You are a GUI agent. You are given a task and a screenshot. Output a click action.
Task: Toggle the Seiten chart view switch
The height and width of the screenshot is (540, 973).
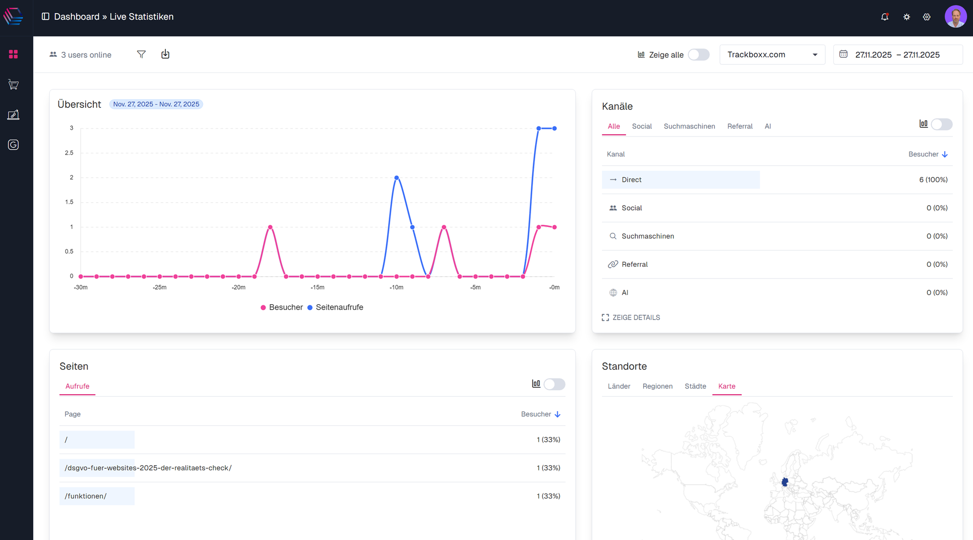pyautogui.click(x=554, y=384)
